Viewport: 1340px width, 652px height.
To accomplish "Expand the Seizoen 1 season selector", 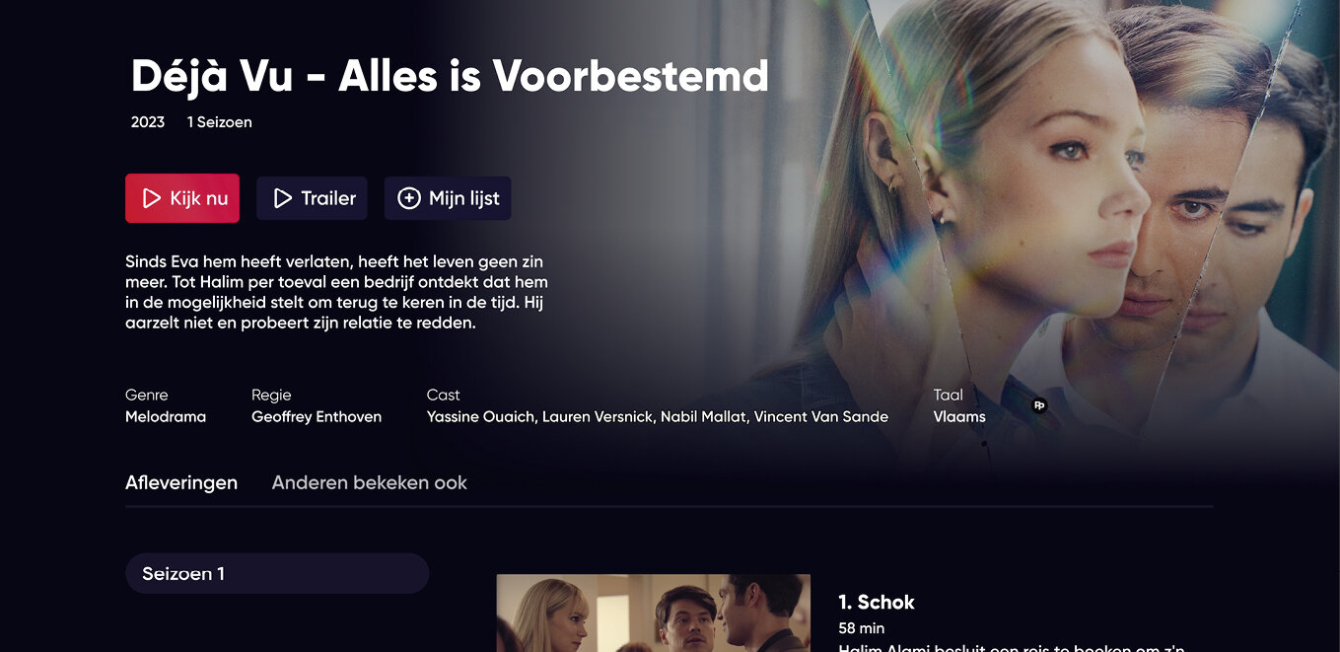I will pos(277,573).
